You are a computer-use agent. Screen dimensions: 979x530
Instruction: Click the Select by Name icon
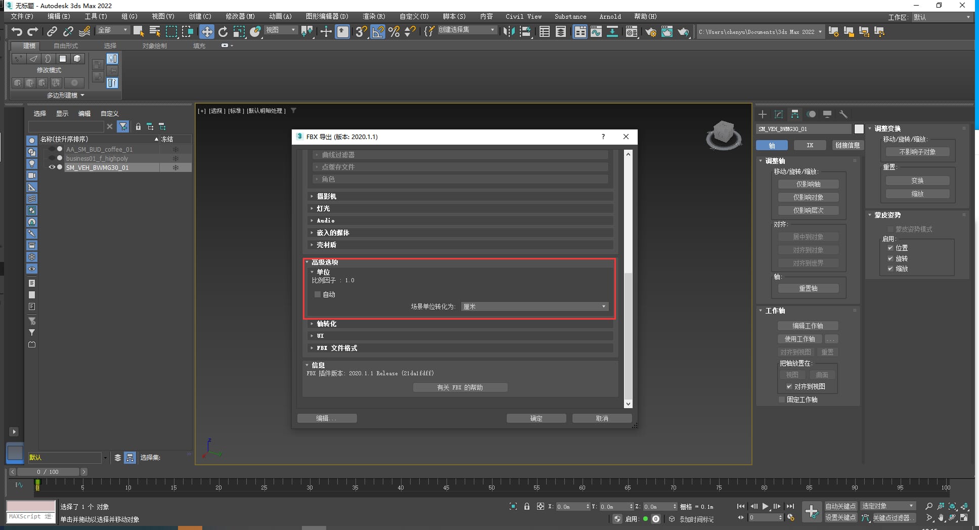click(x=155, y=32)
